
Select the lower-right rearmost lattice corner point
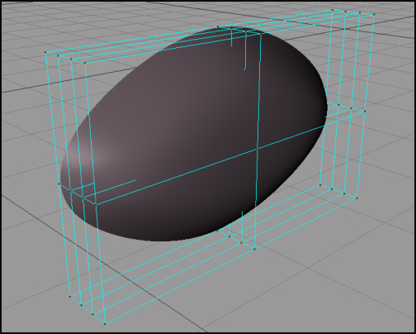click(x=320, y=185)
